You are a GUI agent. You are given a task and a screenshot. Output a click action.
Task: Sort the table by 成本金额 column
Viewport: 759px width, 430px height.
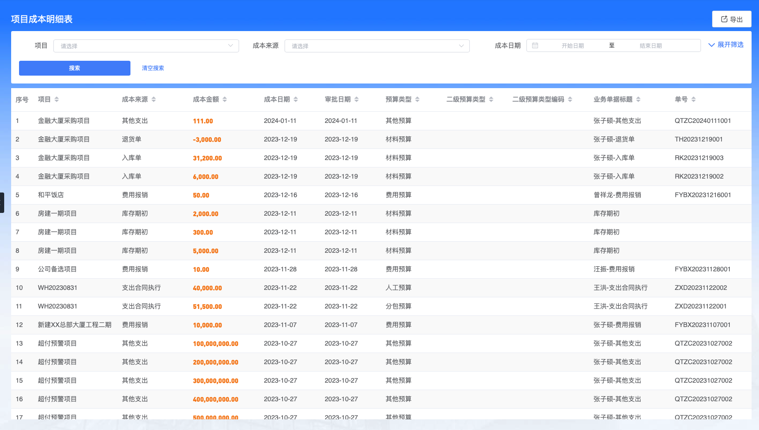pyautogui.click(x=225, y=99)
